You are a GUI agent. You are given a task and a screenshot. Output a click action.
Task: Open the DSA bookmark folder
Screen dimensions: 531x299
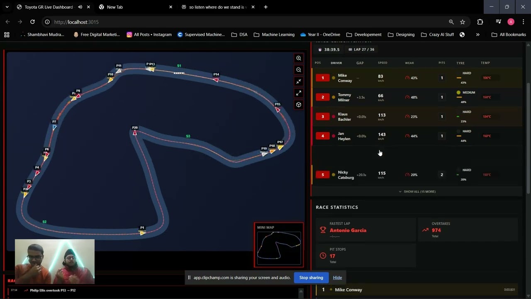click(x=239, y=34)
